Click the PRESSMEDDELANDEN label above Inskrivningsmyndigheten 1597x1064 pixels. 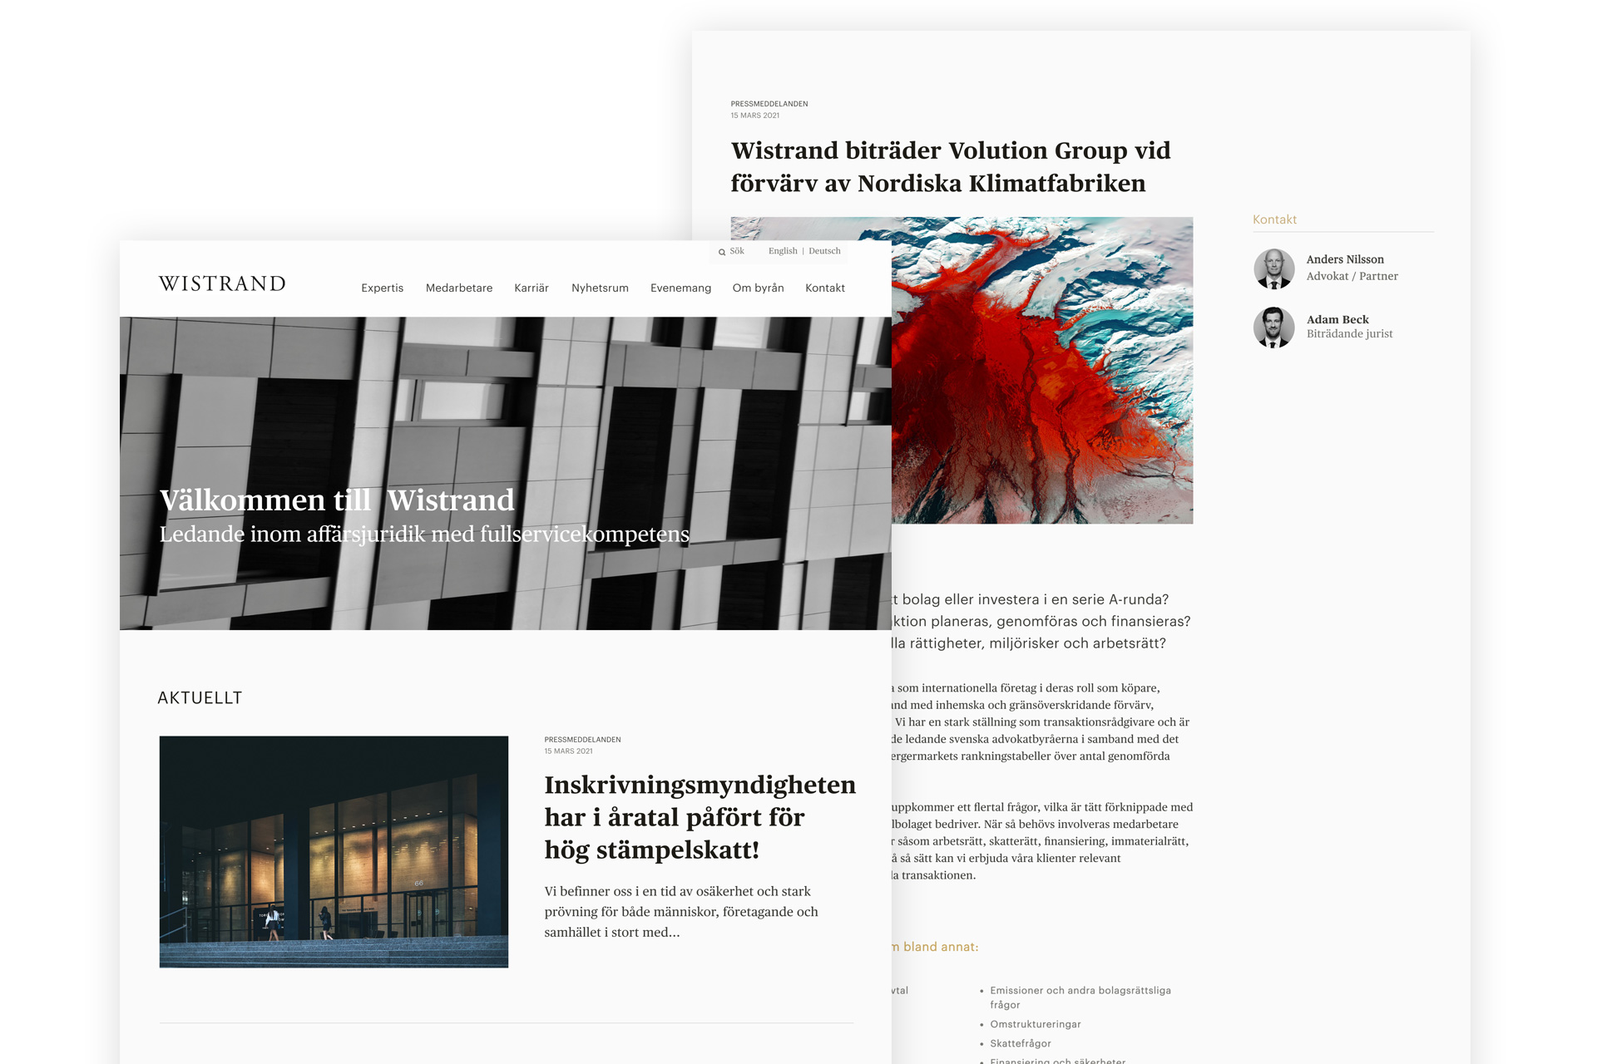[x=582, y=740]
